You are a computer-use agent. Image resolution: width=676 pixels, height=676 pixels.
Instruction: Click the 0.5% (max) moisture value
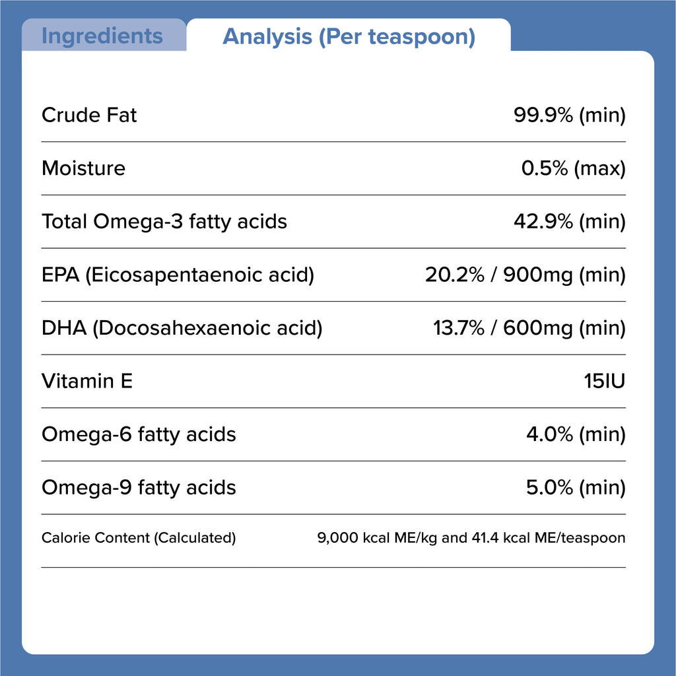573,168
